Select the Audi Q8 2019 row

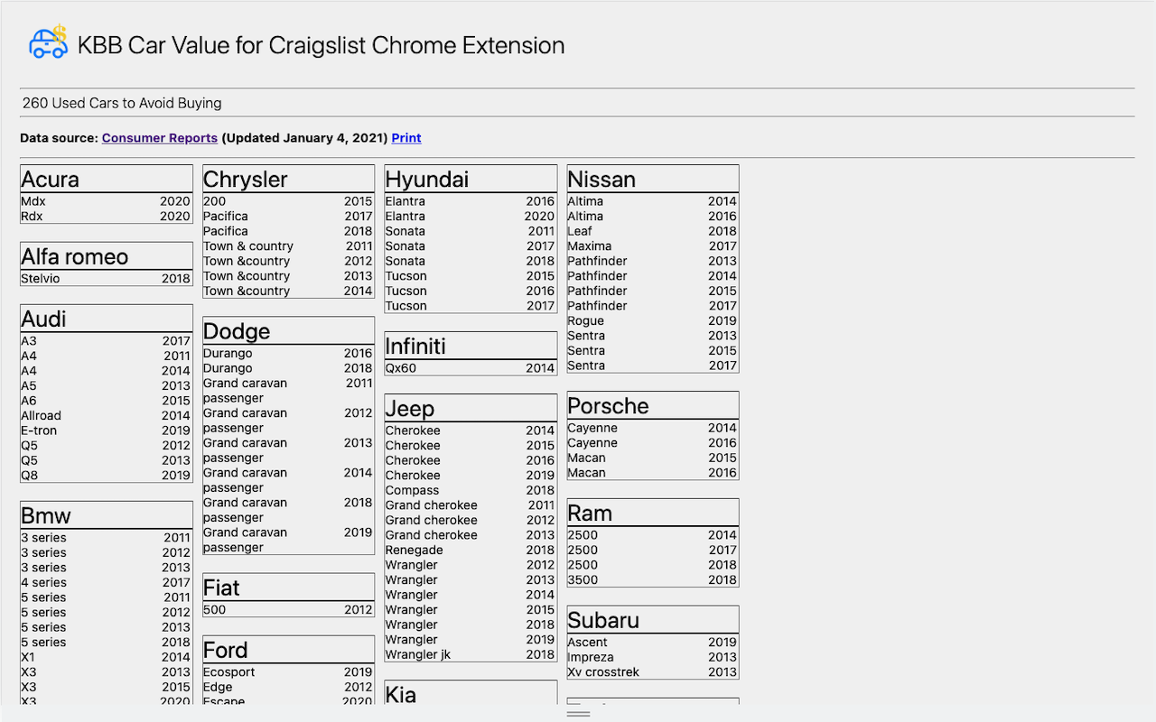coord(107,476)
